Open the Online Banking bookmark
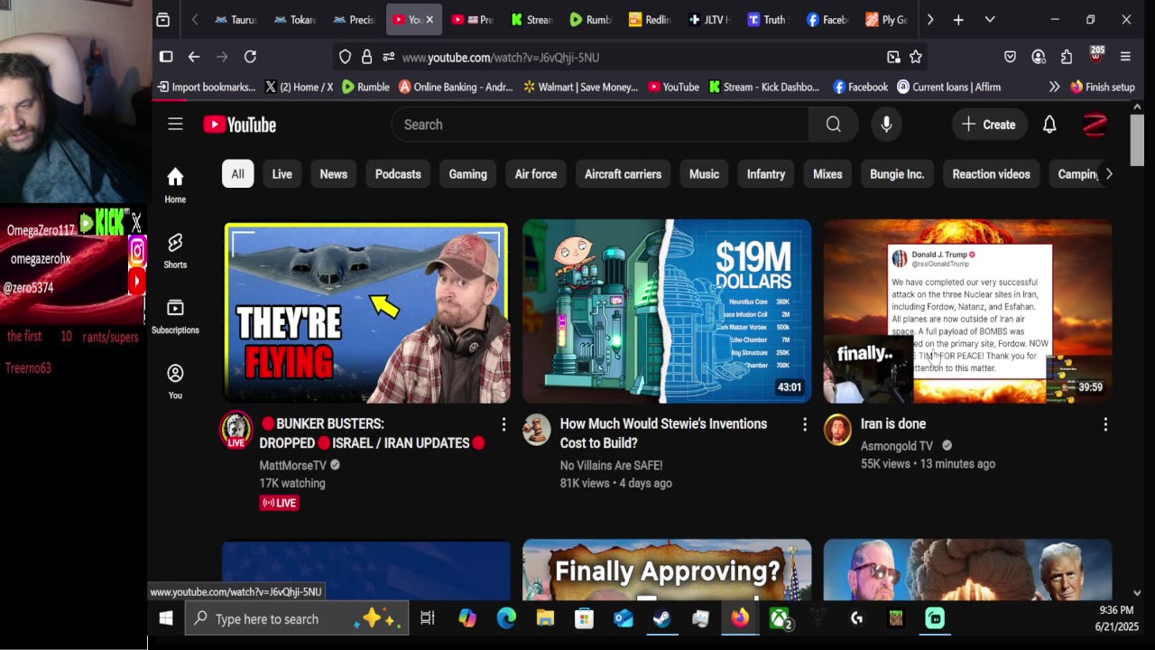The width and height of the screenshot is (1155, 650). 456,87
